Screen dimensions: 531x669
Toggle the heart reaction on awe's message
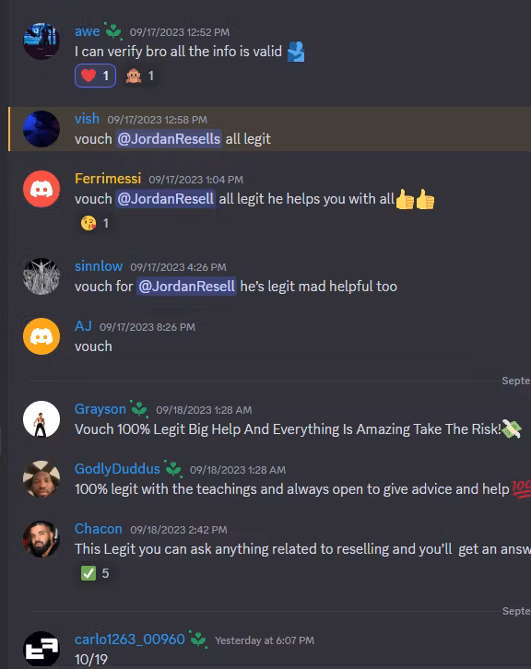pyautogui.click(x=95, y=76)
